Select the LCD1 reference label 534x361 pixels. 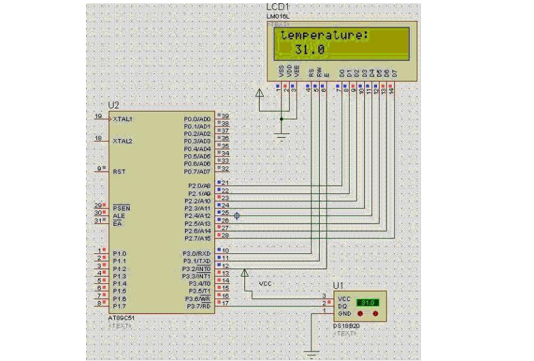pos(278,7)
